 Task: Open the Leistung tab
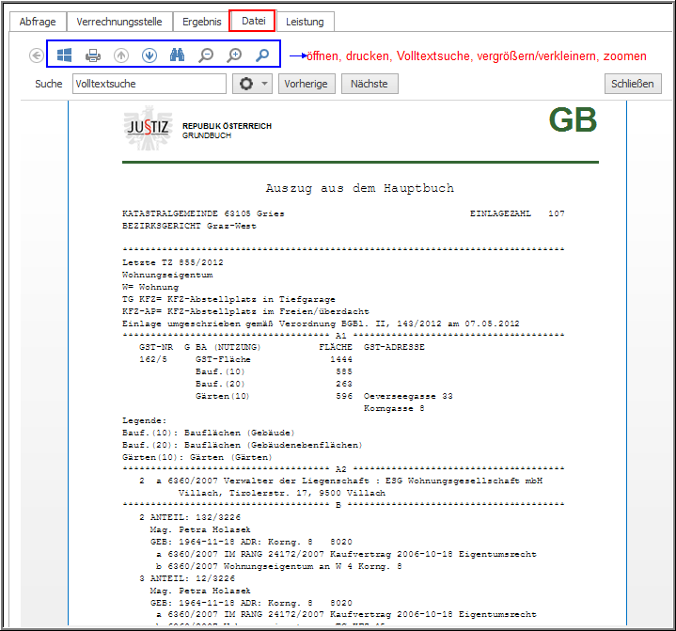305,22
